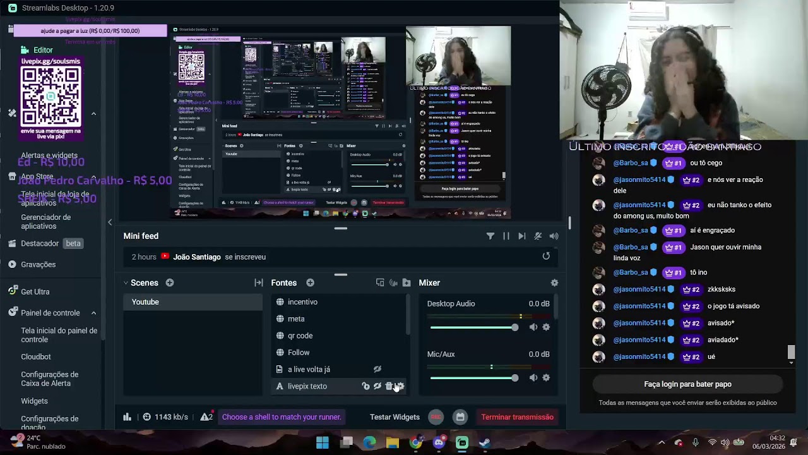The width and height of the screenshot is (808, 455).
Task: Open Desktop Audio settings gear
Action: tap(546, 327)
